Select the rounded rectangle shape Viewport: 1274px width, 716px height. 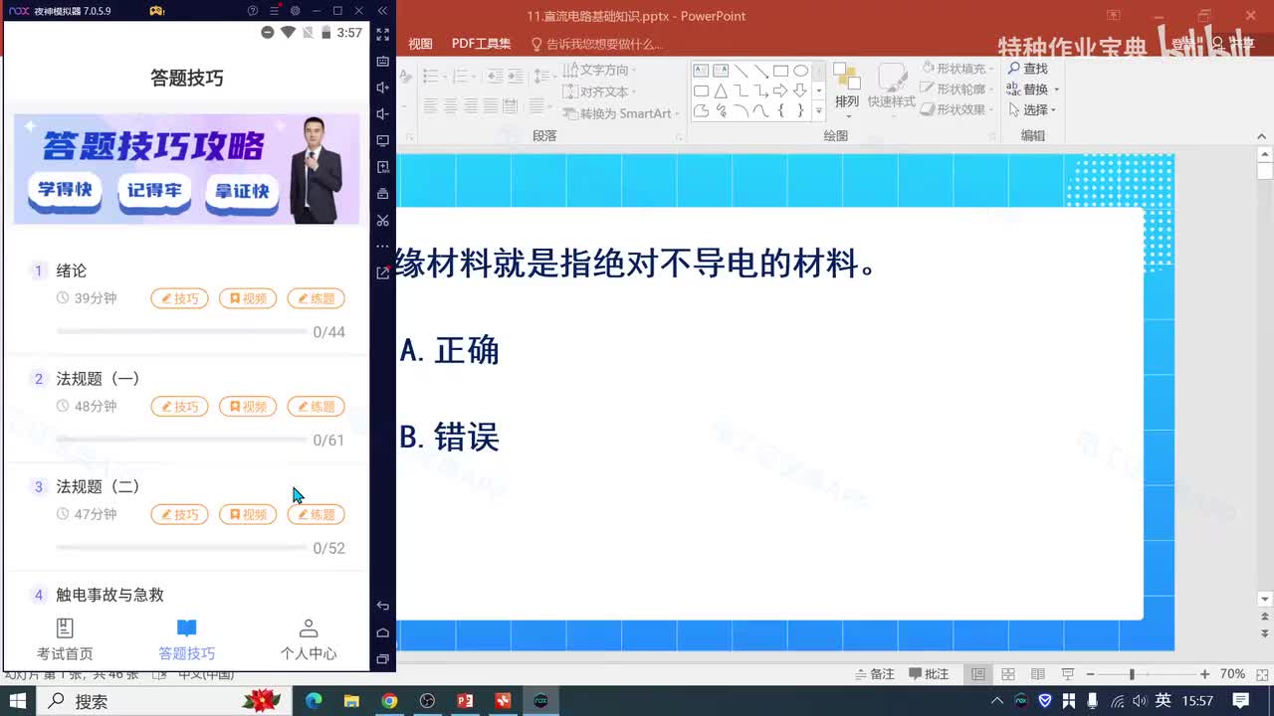(x=701, y=90)
